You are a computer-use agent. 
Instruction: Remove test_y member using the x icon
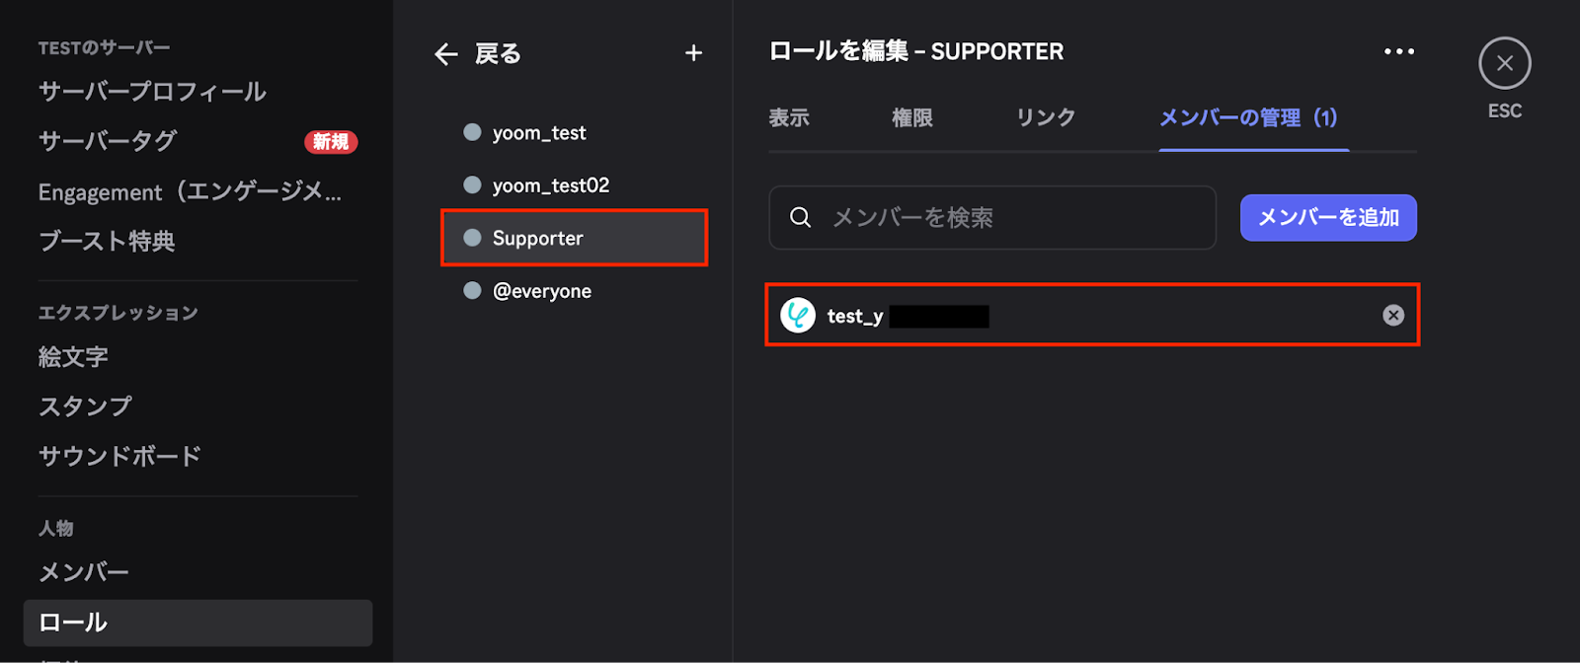pyautogui.click(x=1393, y=315)
